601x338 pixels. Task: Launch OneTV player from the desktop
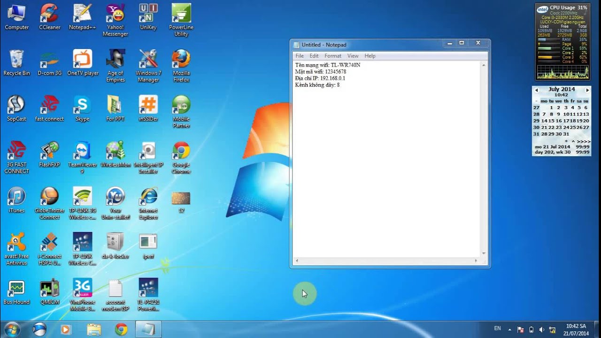[83, 63]
